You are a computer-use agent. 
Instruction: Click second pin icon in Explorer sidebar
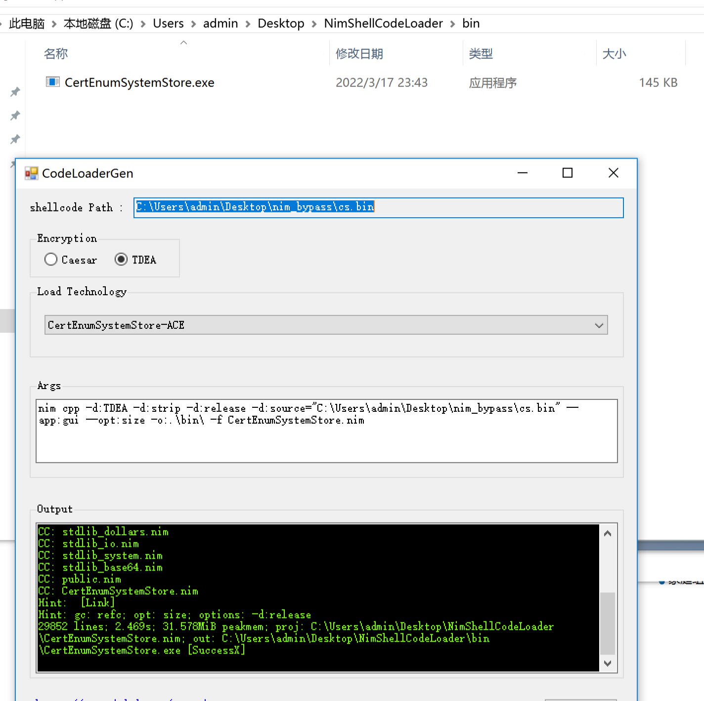pos(15,116)
